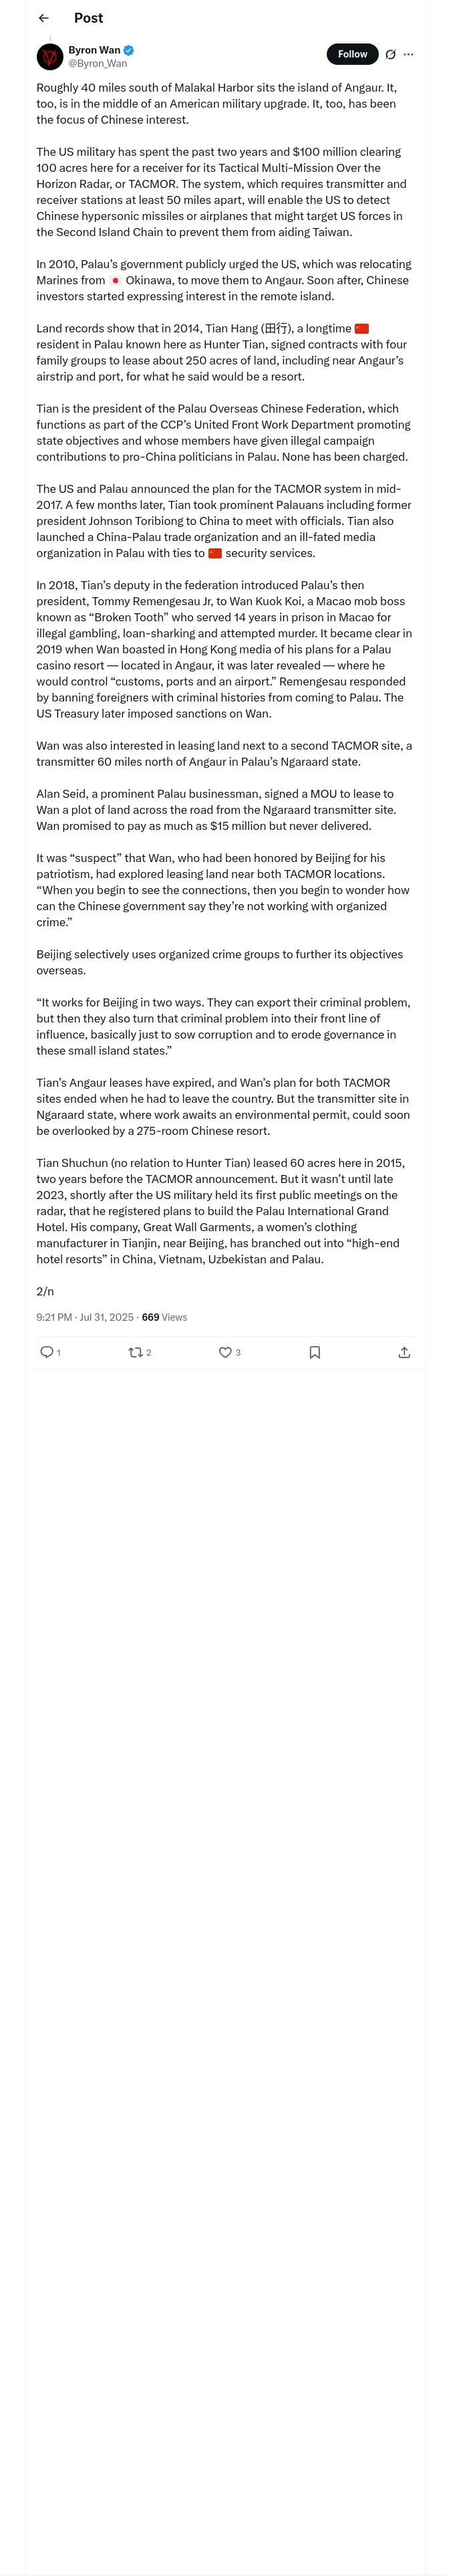This screenshot has width=451, height=2576.
Task: Repost this post
Action: coord(136,1352)
